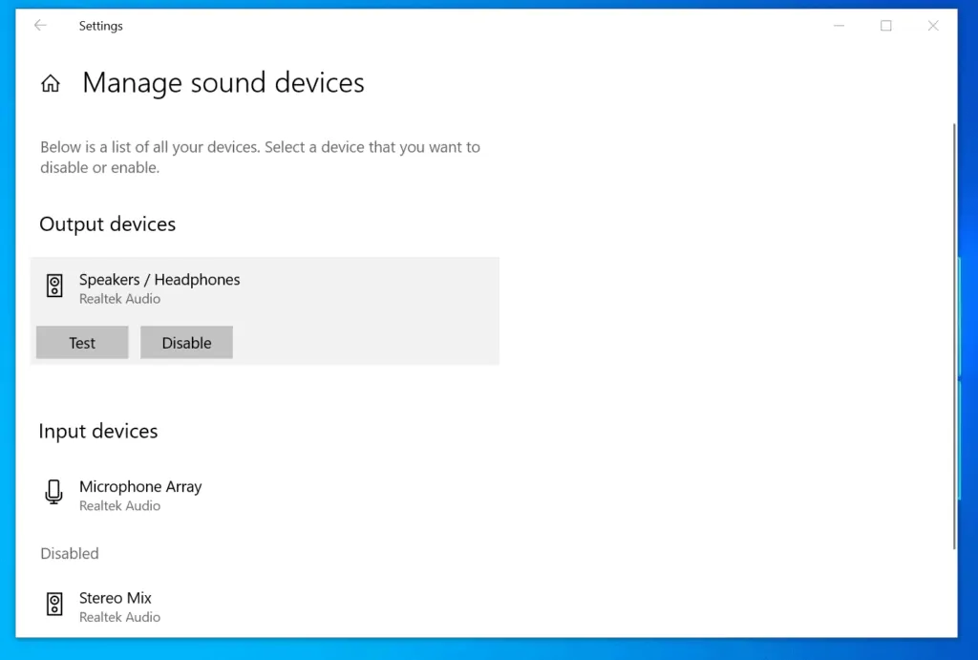Click the Disabled group label
The image size is (978, 660).
(x=70, y=554)
